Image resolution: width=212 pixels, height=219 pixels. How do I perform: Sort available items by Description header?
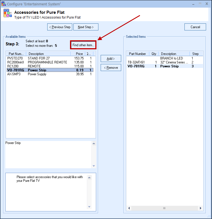tap(48, 54)
